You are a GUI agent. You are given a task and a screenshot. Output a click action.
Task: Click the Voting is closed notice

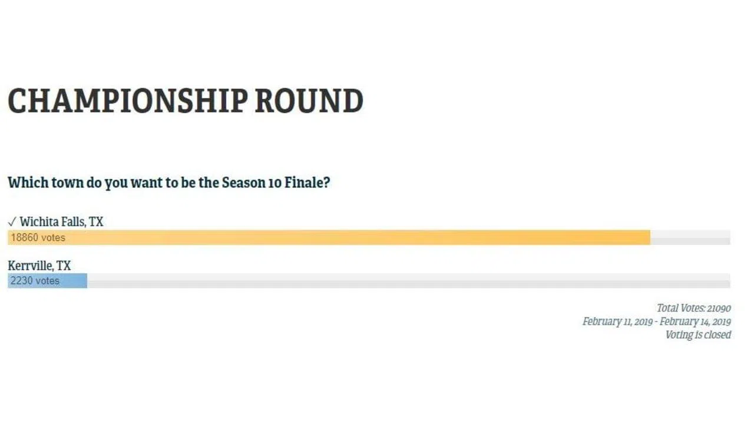coord(698,334)
